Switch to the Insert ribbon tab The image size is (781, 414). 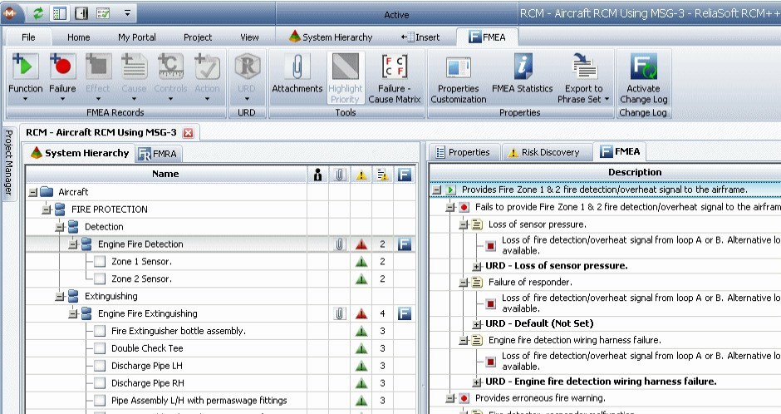[420, 37]
